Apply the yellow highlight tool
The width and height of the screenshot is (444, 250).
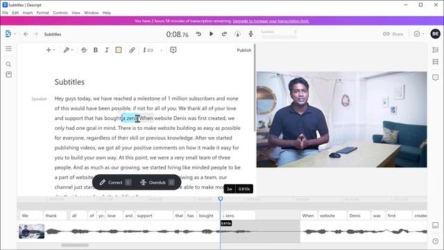click(119, 50)
